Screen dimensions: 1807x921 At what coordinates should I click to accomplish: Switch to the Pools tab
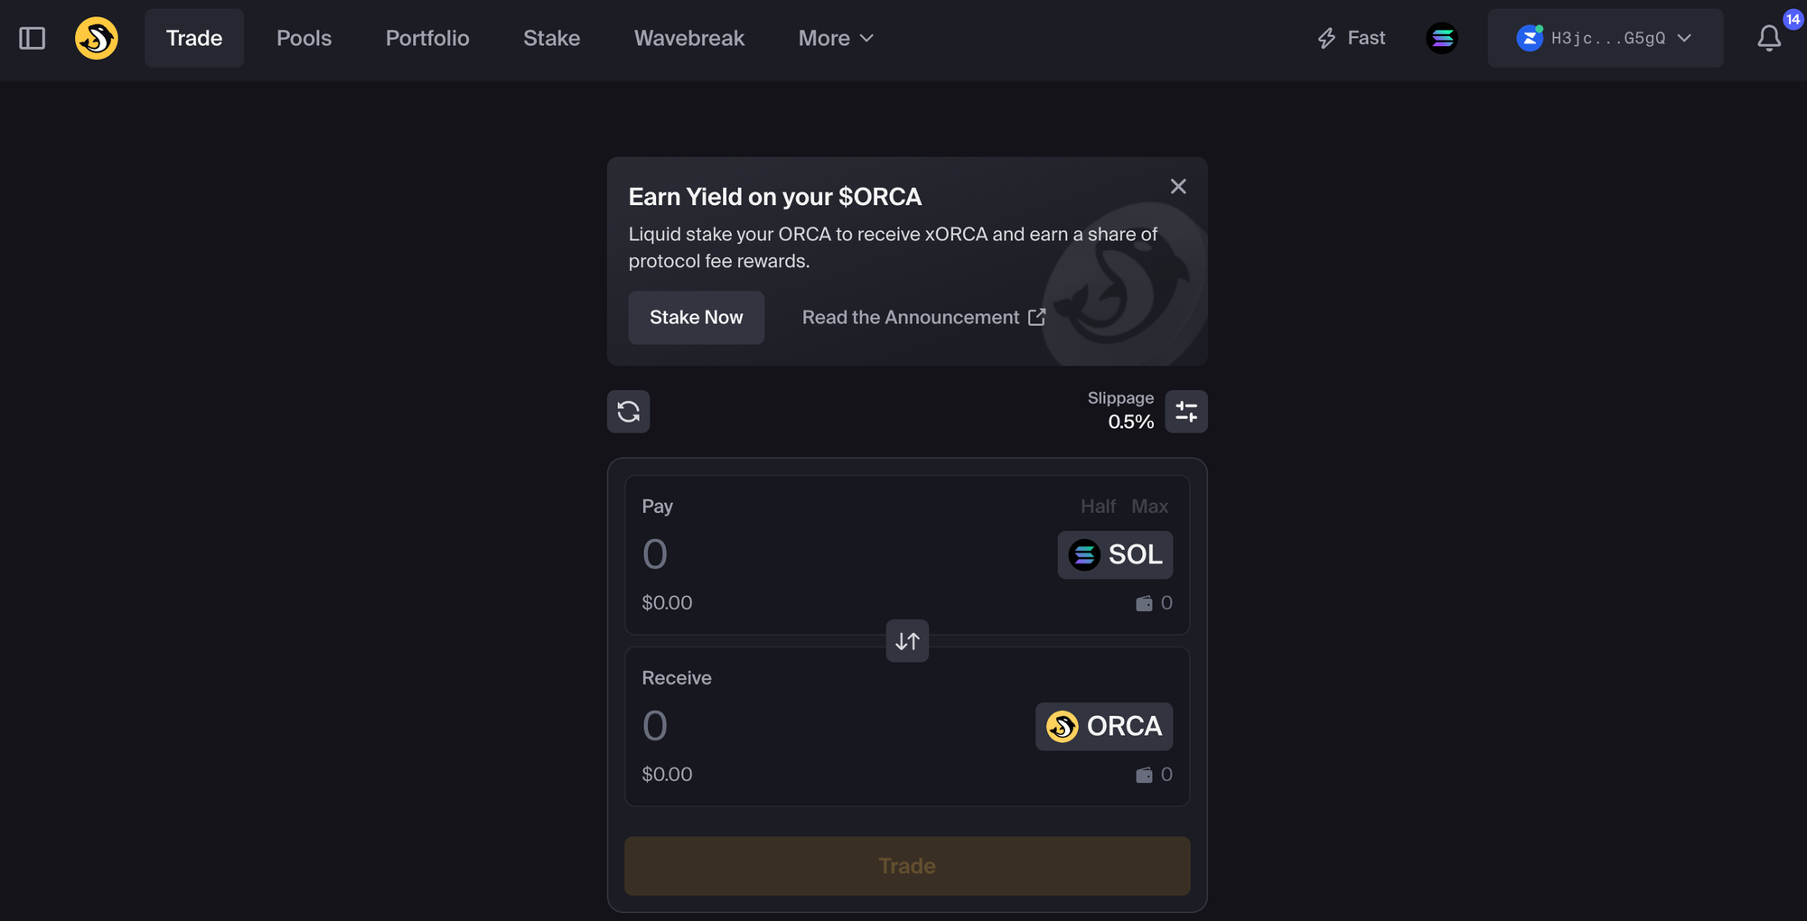[304, 38]
